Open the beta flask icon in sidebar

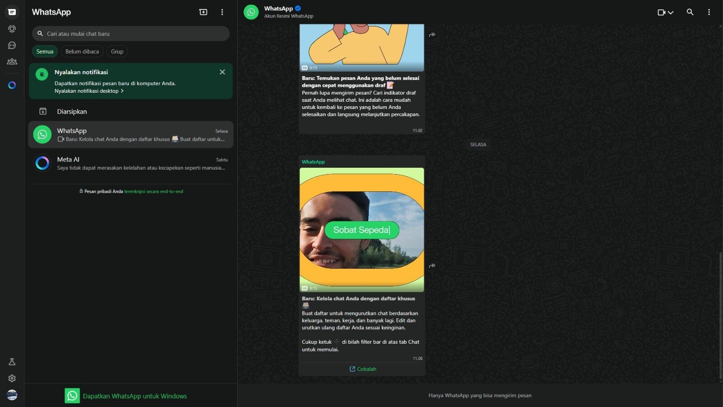tap(12, 362)
